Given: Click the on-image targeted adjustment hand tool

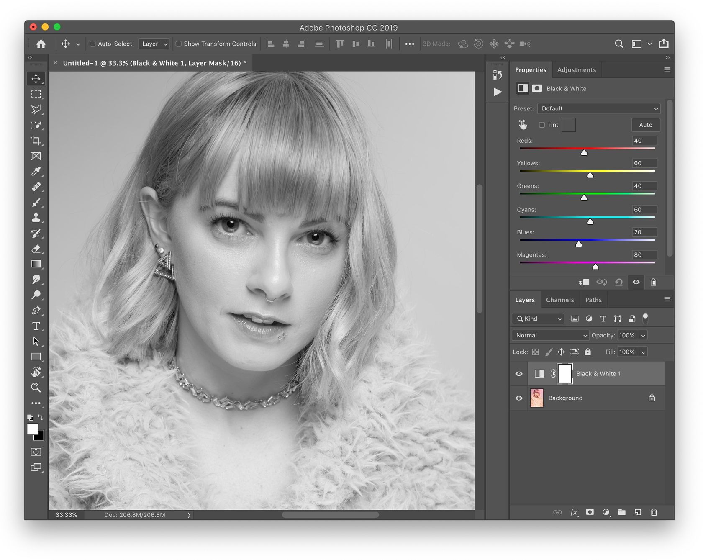Looking at the screenshot, I should [523, 124].
